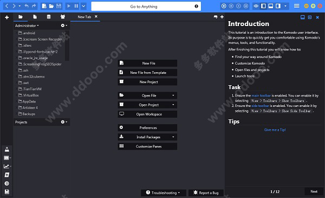Viewport: 325px width, 198px height.
Task: Close the New Tab tab
Action: pos(96,17)
